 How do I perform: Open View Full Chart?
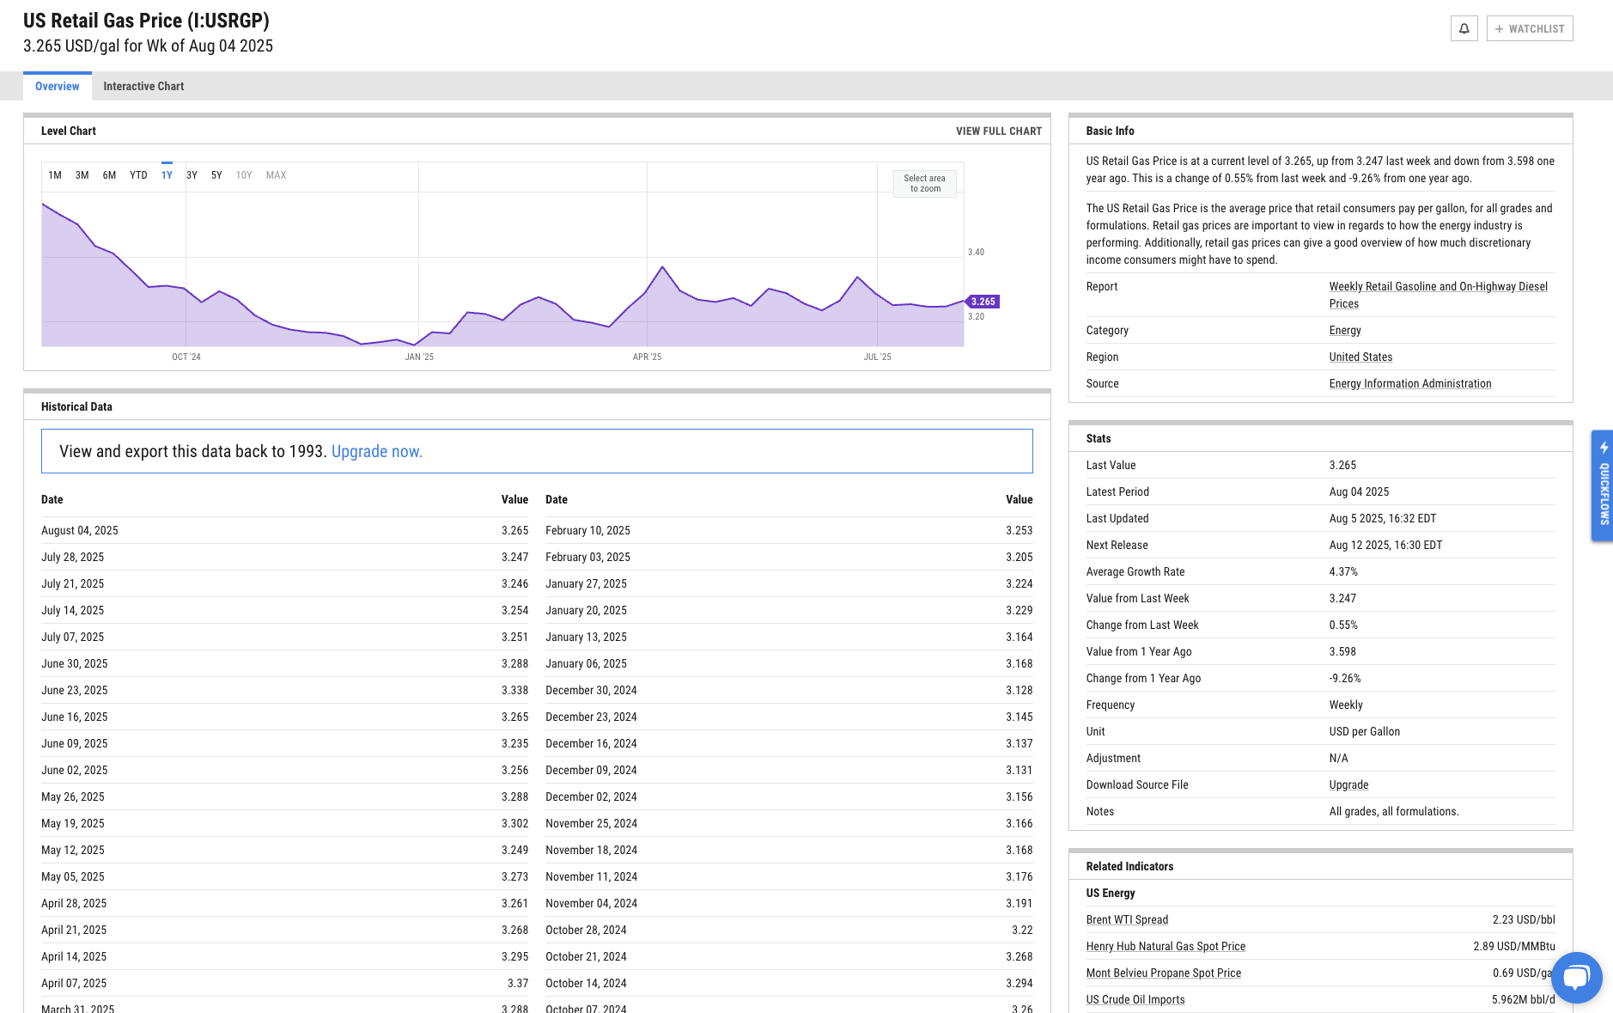click(998, 131)
